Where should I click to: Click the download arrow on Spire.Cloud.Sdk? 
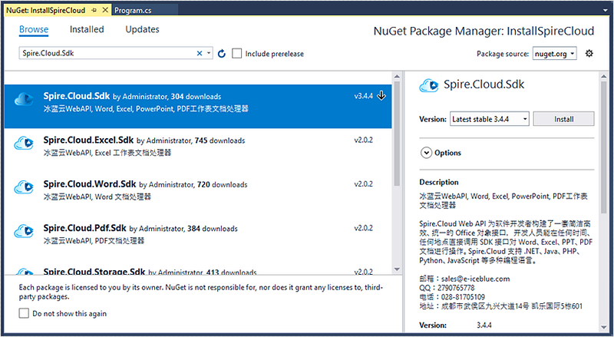381,96
